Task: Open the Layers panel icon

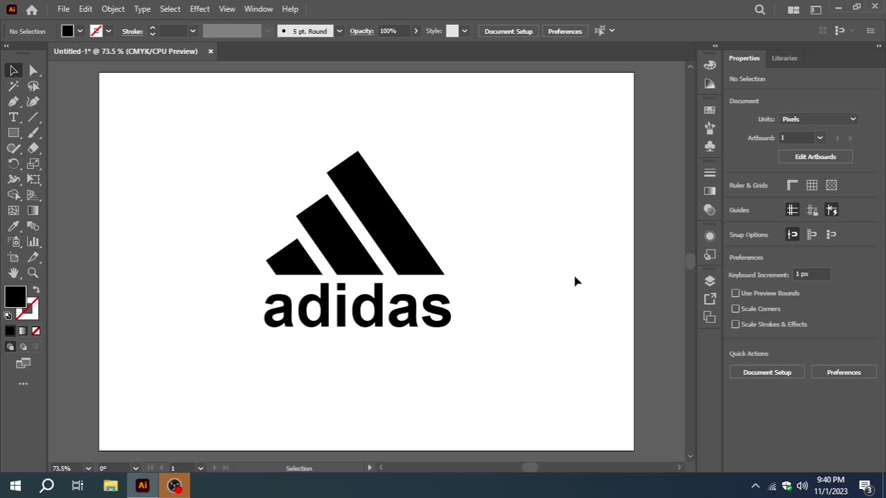Action: 709,281
